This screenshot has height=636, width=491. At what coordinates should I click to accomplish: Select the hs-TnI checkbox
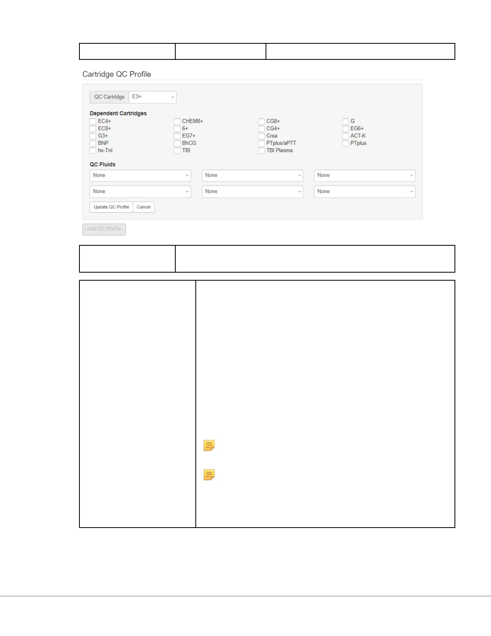coord(93,151)
